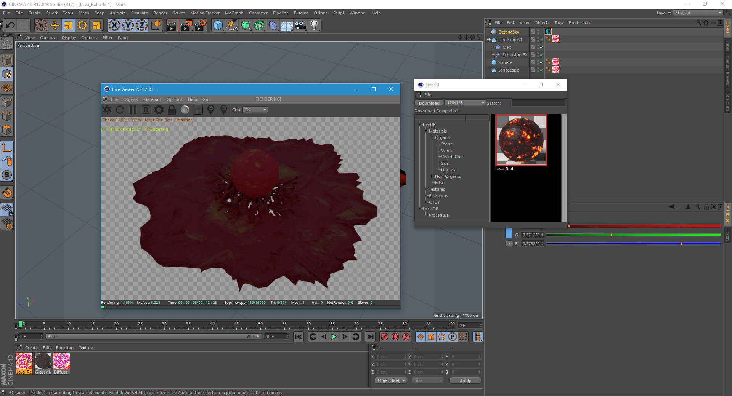732x396 pixels.
Task: Toggle the Y axis lock
Action: click(128, 26)
